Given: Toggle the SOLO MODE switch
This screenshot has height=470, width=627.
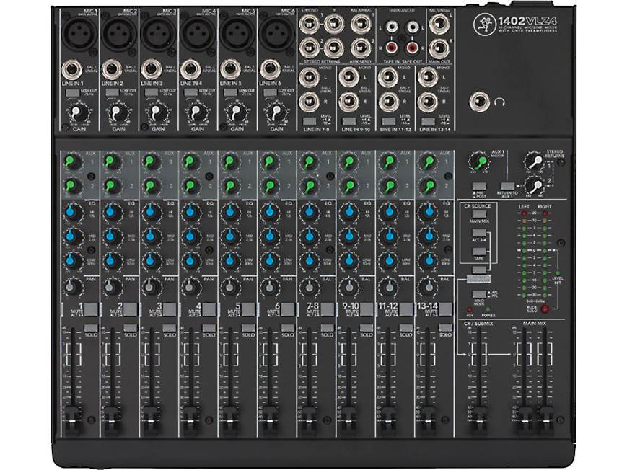Looking at the screenshot, I should (x=479, y=295).
